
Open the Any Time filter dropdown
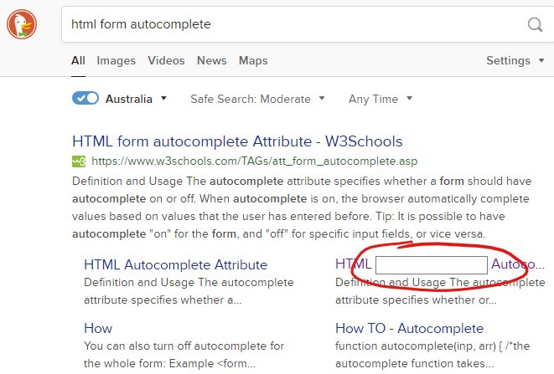[x=380, y=99]
